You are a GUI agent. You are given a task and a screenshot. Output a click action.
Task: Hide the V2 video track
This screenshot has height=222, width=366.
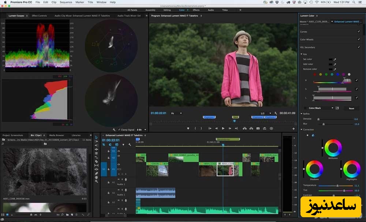point(119,156)
